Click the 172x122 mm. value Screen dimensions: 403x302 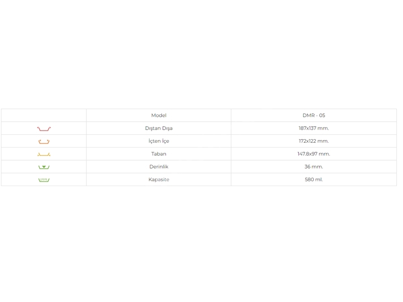pos(314,141)
